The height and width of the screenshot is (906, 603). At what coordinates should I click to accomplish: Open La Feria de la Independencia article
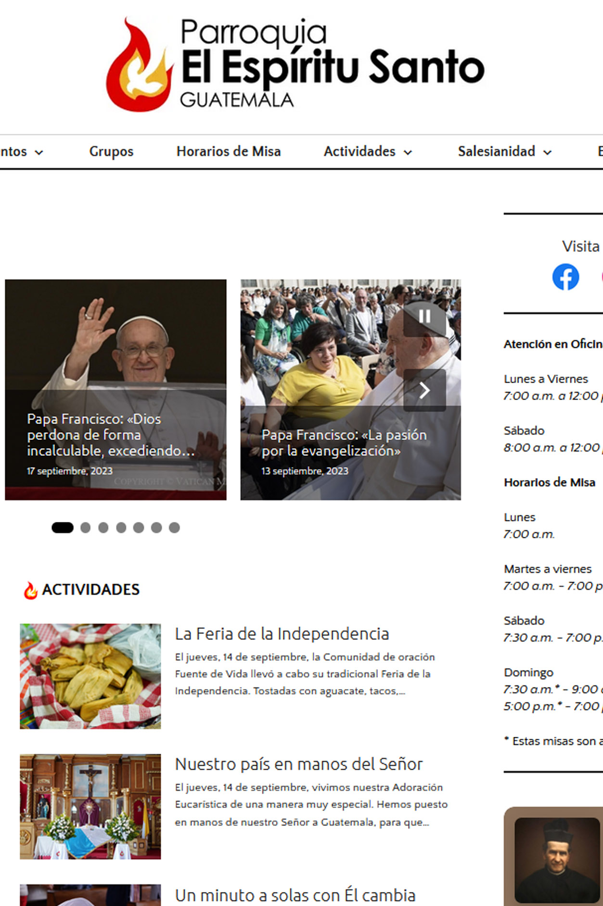(x=282, y=634)
